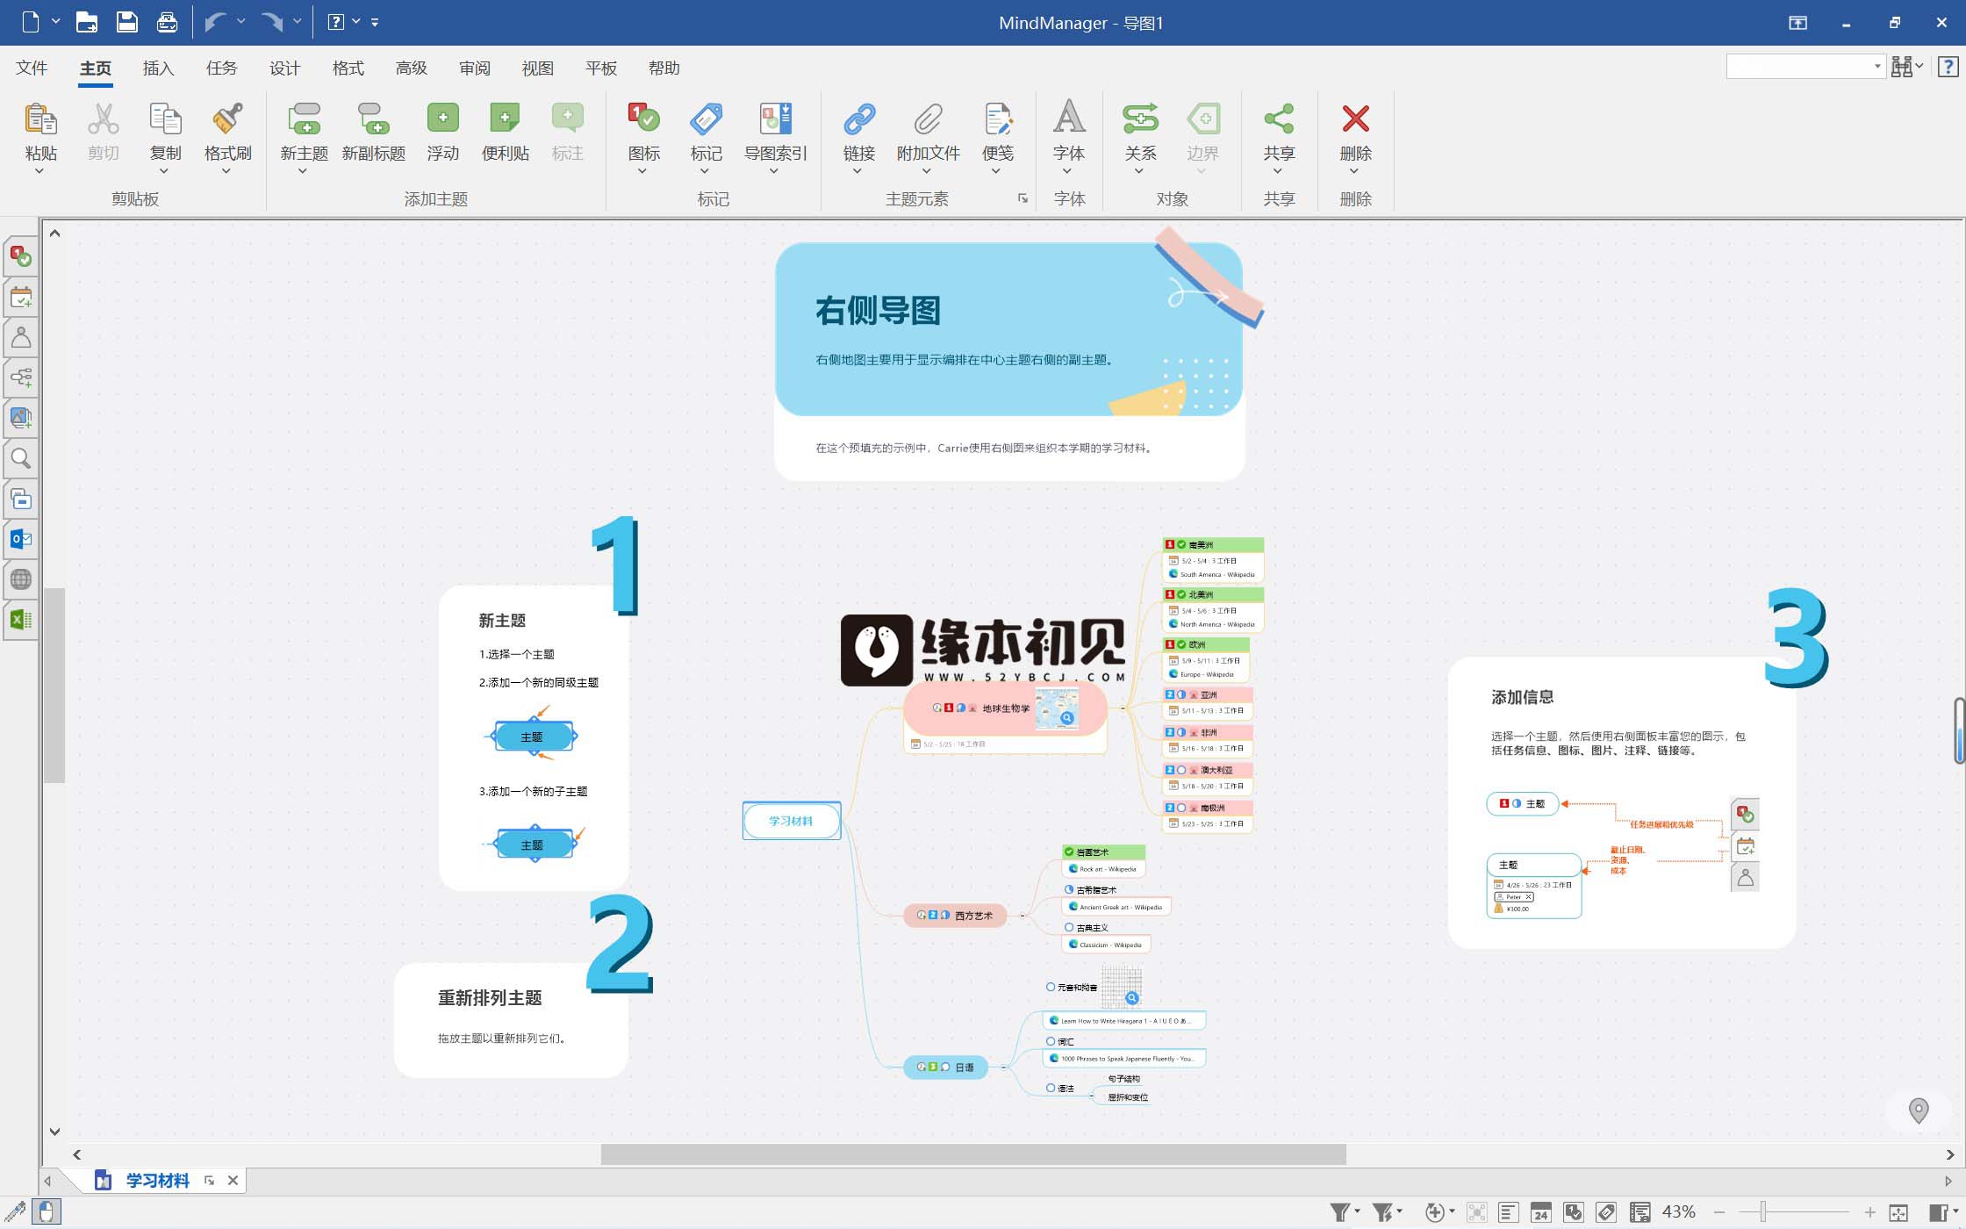The height and width of the screenshot is (1229, 1966).
Task: Add a new subtopic (新副标题)
Action: coord(374,132)
